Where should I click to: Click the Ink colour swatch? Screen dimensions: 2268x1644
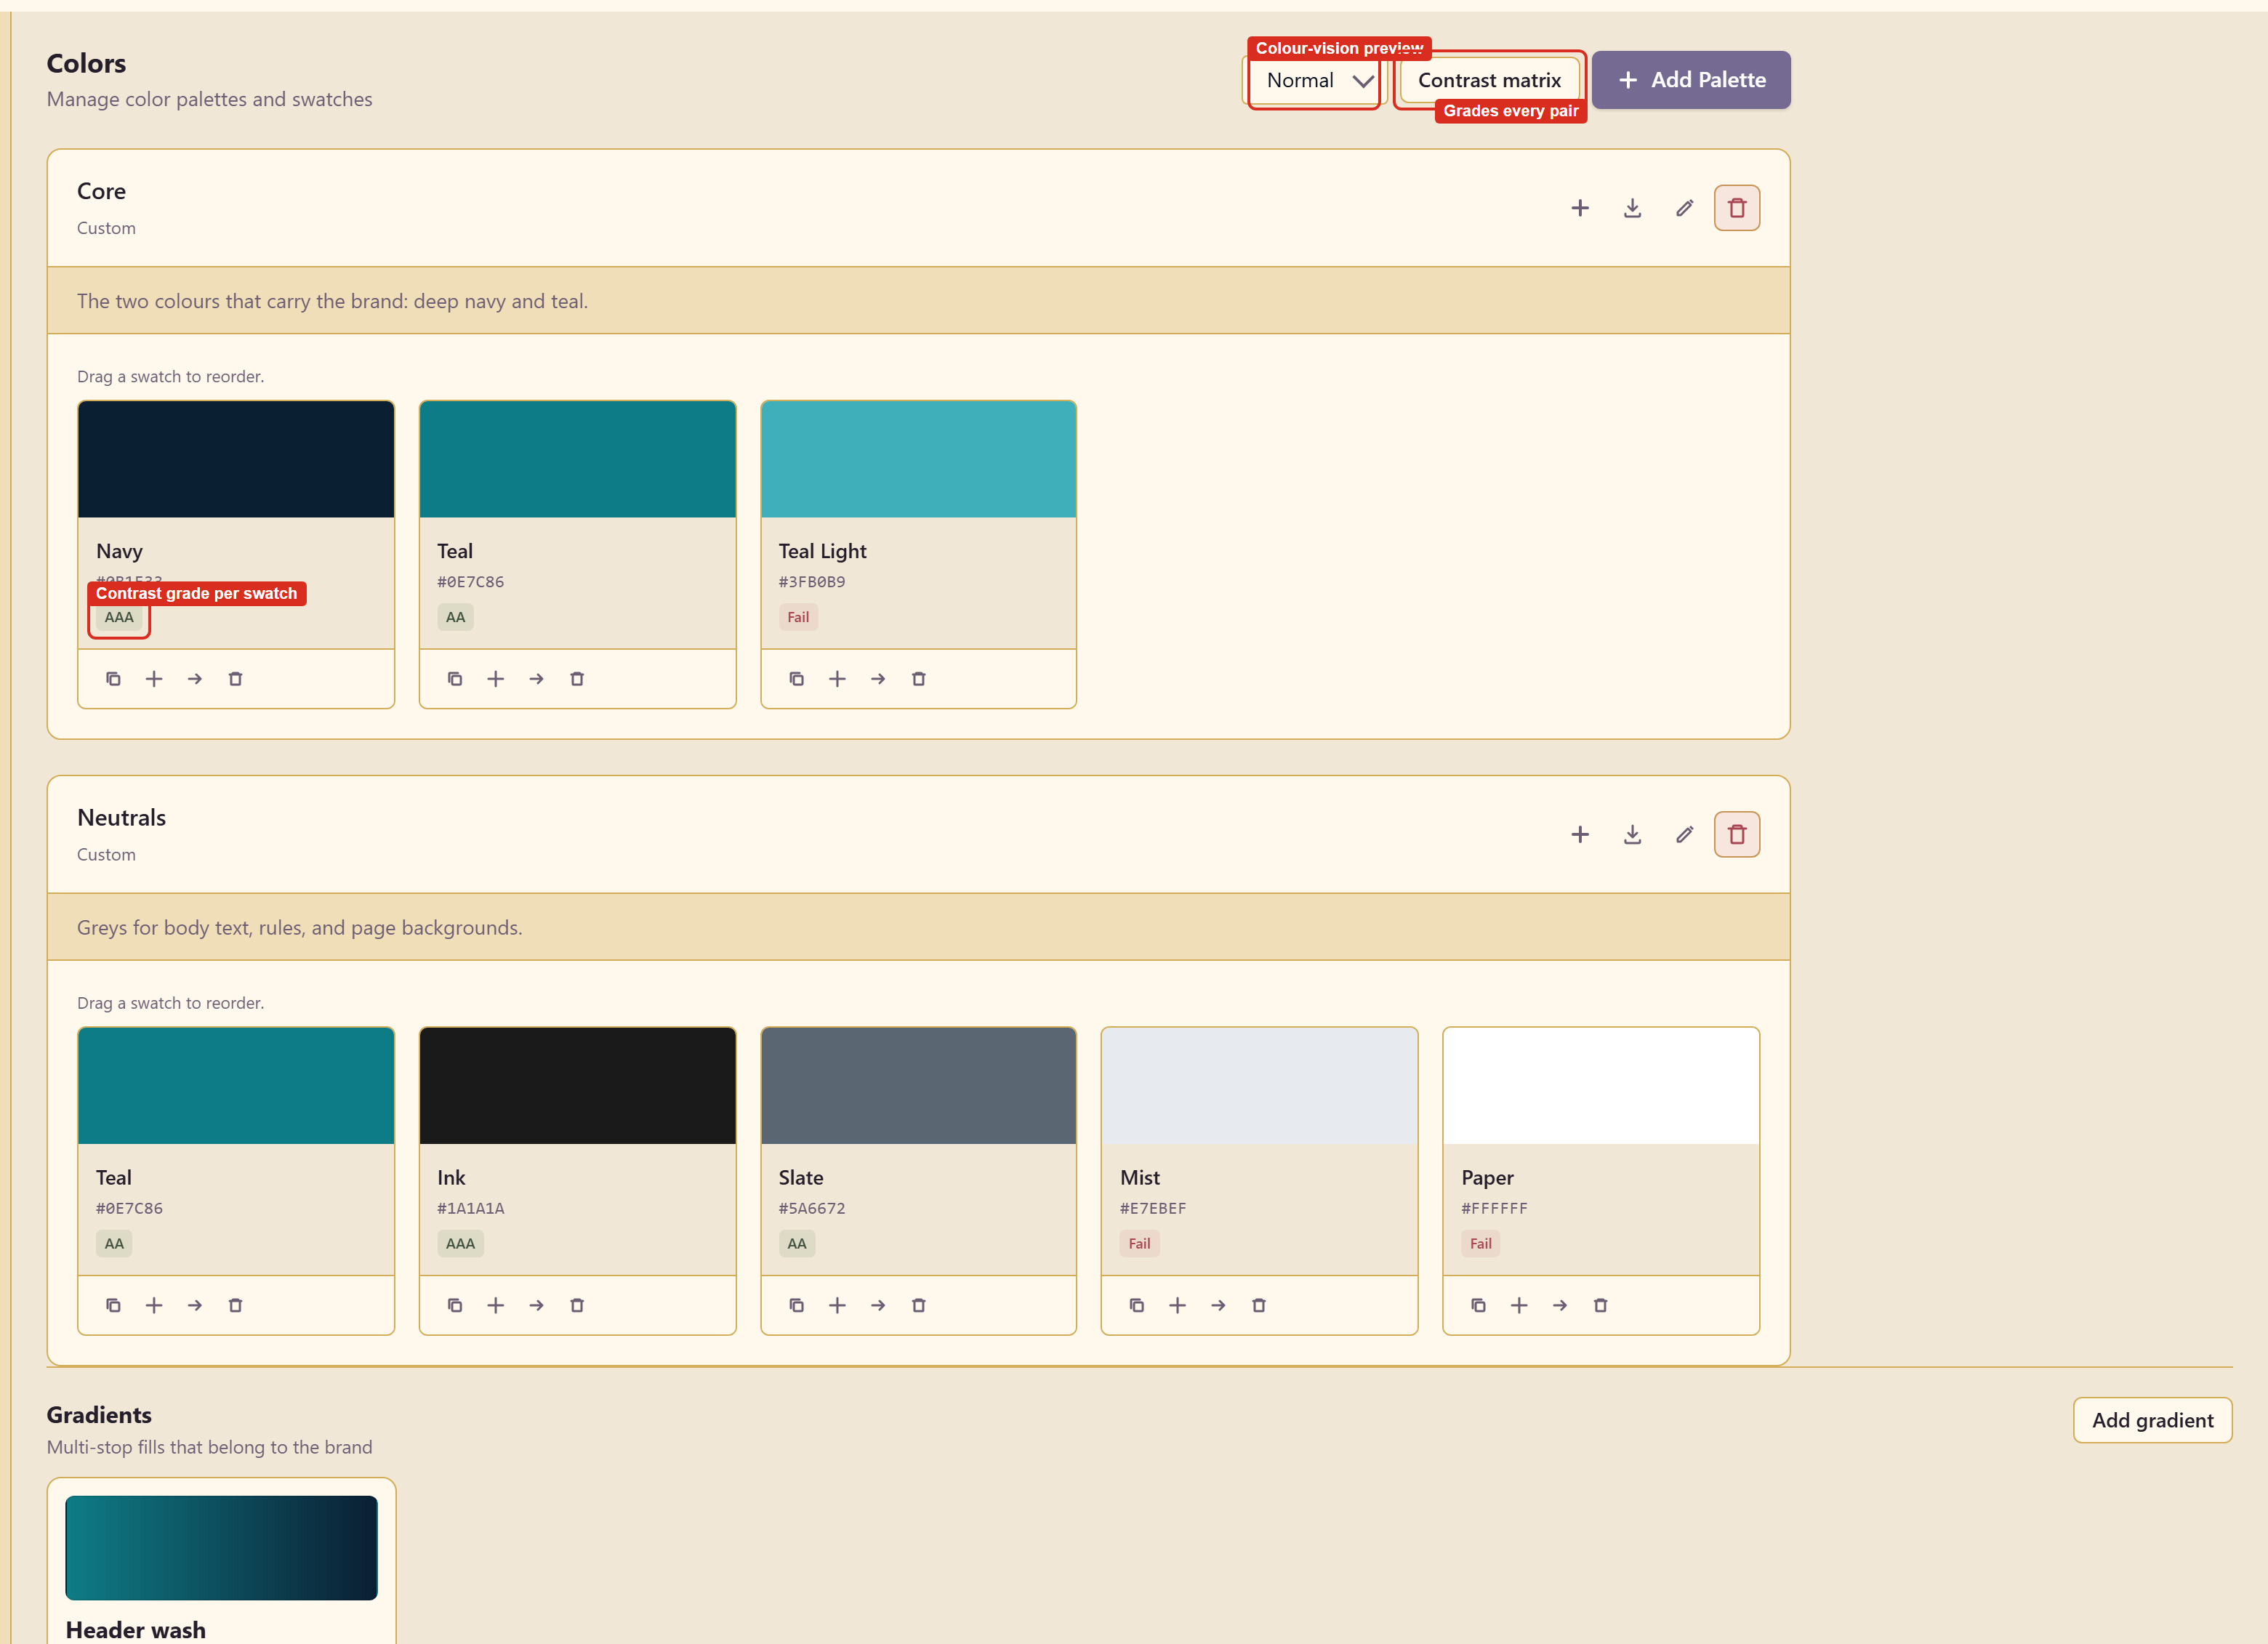tap(578, 1086)
